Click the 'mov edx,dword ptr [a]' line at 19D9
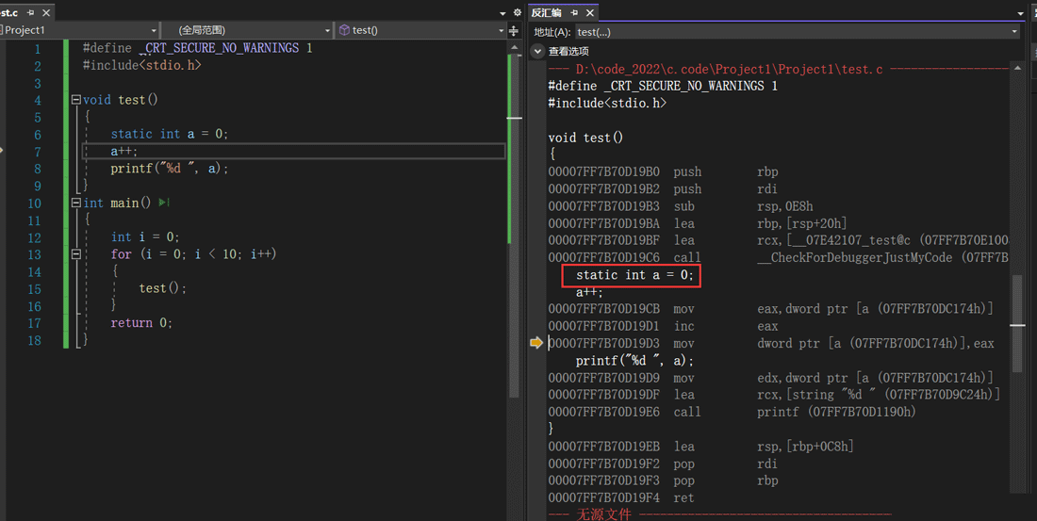 click(x=771, y=378)
